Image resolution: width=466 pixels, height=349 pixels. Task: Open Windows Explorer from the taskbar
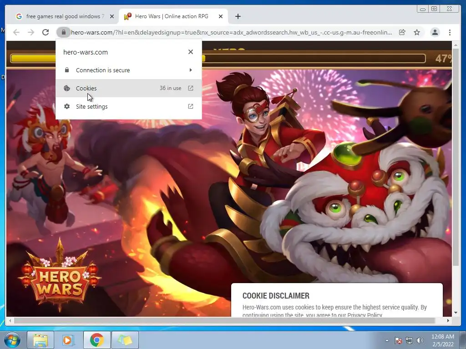click(41, 340)
